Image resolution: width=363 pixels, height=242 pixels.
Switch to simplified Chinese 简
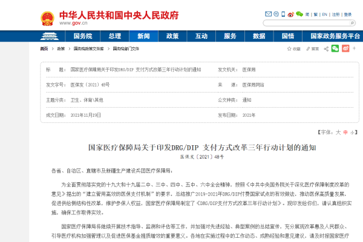click(x=307, y=15)
